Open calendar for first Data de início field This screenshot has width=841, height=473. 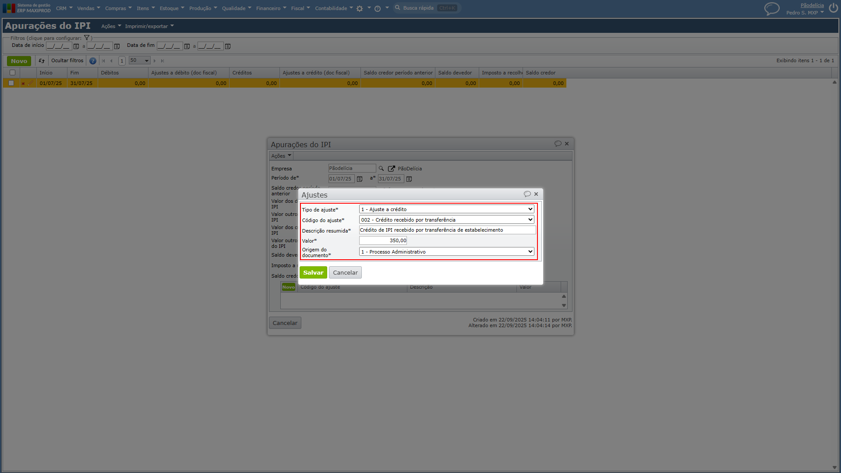pyautogui.click(x=76, y=46)
